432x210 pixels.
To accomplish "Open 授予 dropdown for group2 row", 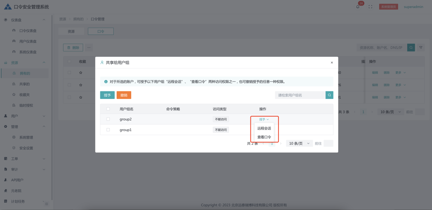I will click(264, 119).
